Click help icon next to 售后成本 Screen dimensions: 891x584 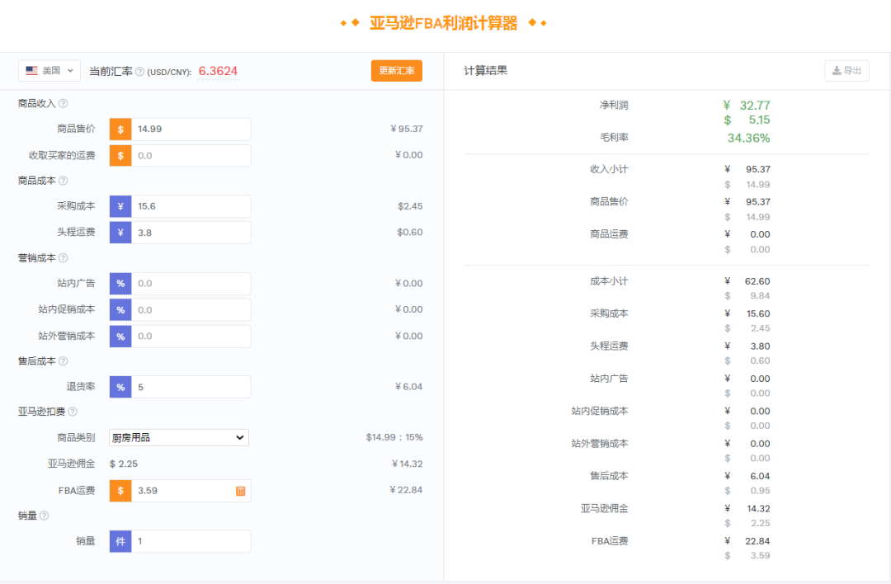point(63,361)
